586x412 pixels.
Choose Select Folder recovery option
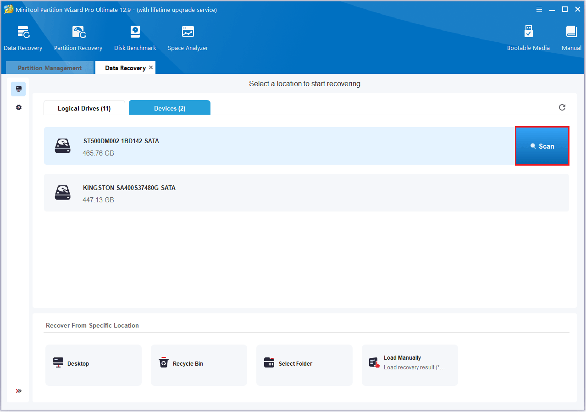tap(304, 365)
